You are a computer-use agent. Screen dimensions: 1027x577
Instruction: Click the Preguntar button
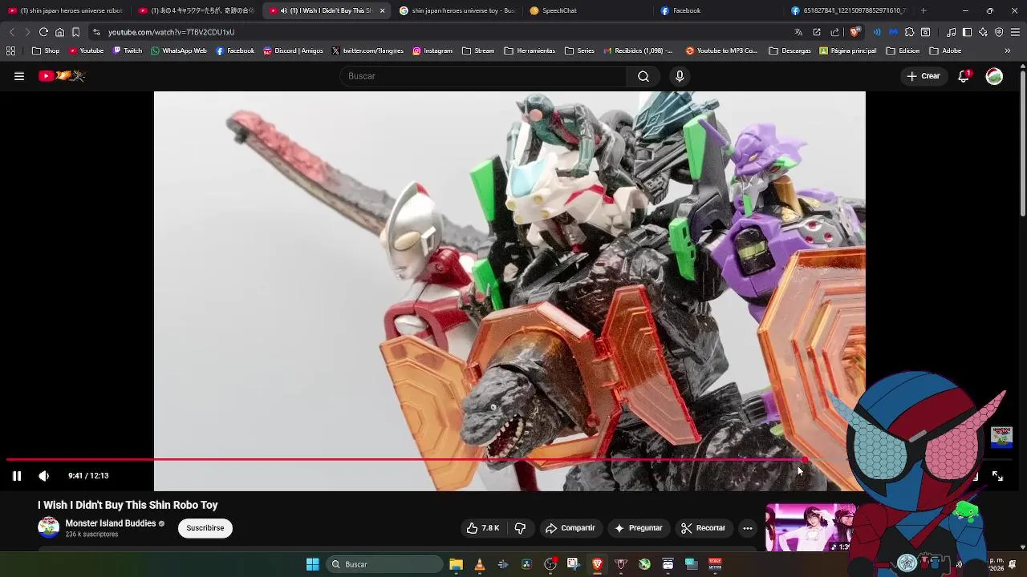639,528
